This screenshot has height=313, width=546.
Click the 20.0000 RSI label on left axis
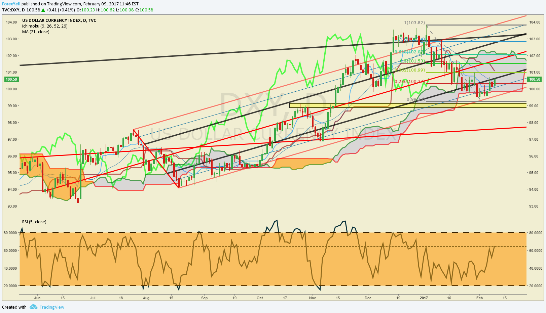(10, 286)
